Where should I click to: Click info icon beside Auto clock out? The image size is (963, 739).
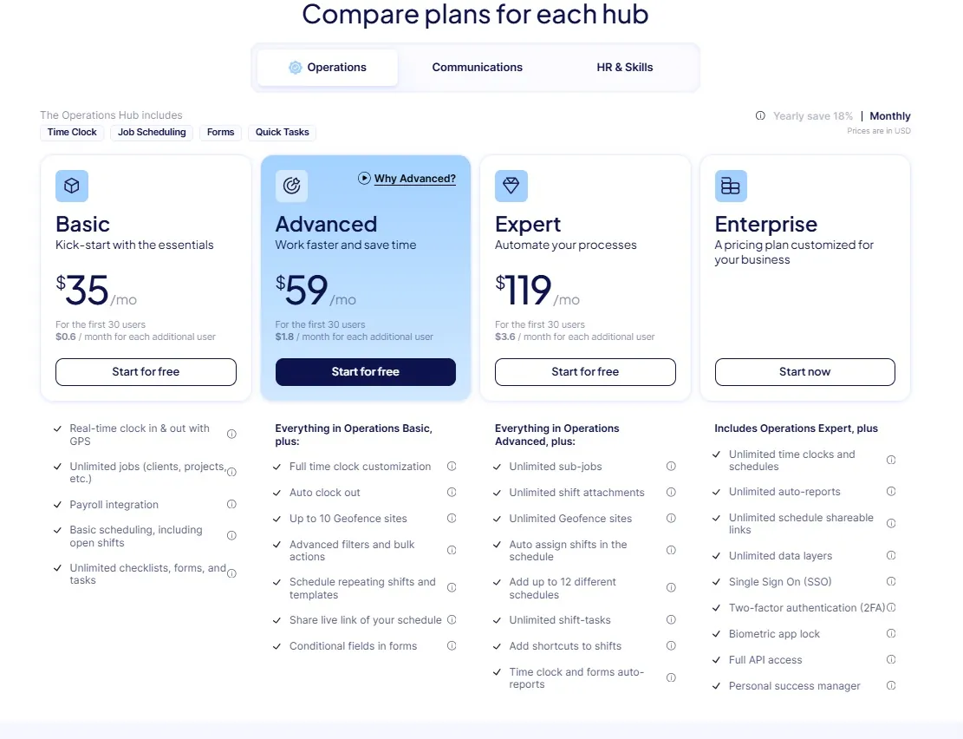coord(452,493)
